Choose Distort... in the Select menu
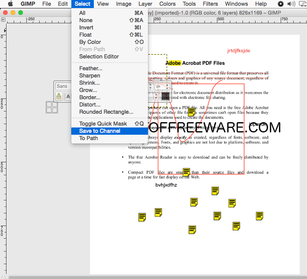Screen dimensions: 307x279 pos(110,105)
